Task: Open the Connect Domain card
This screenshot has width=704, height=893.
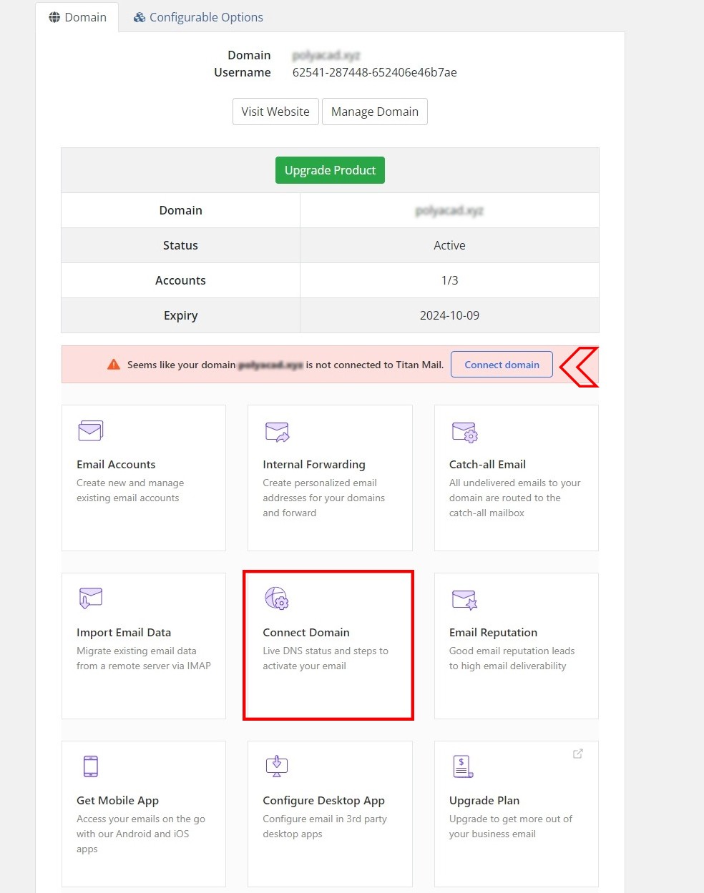Action: point(328,646)
